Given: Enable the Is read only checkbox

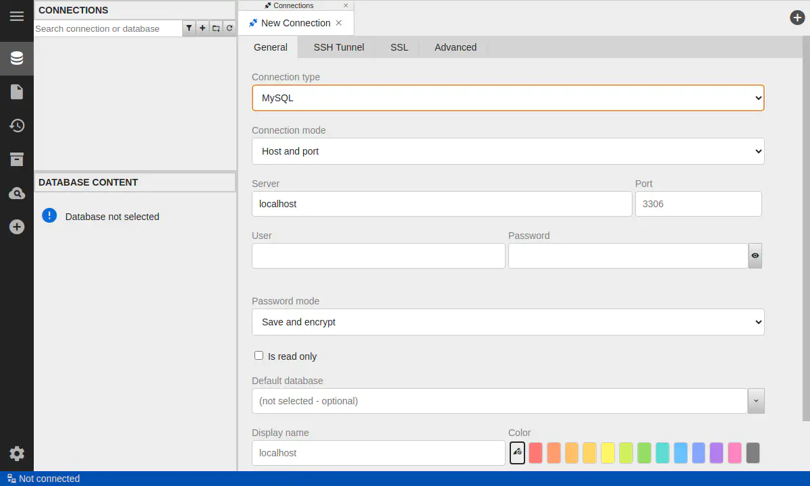Looking at the screenshot, I should [259, 356].
